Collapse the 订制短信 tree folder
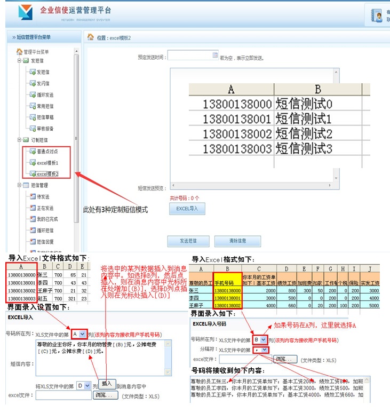 click(19, 140)
